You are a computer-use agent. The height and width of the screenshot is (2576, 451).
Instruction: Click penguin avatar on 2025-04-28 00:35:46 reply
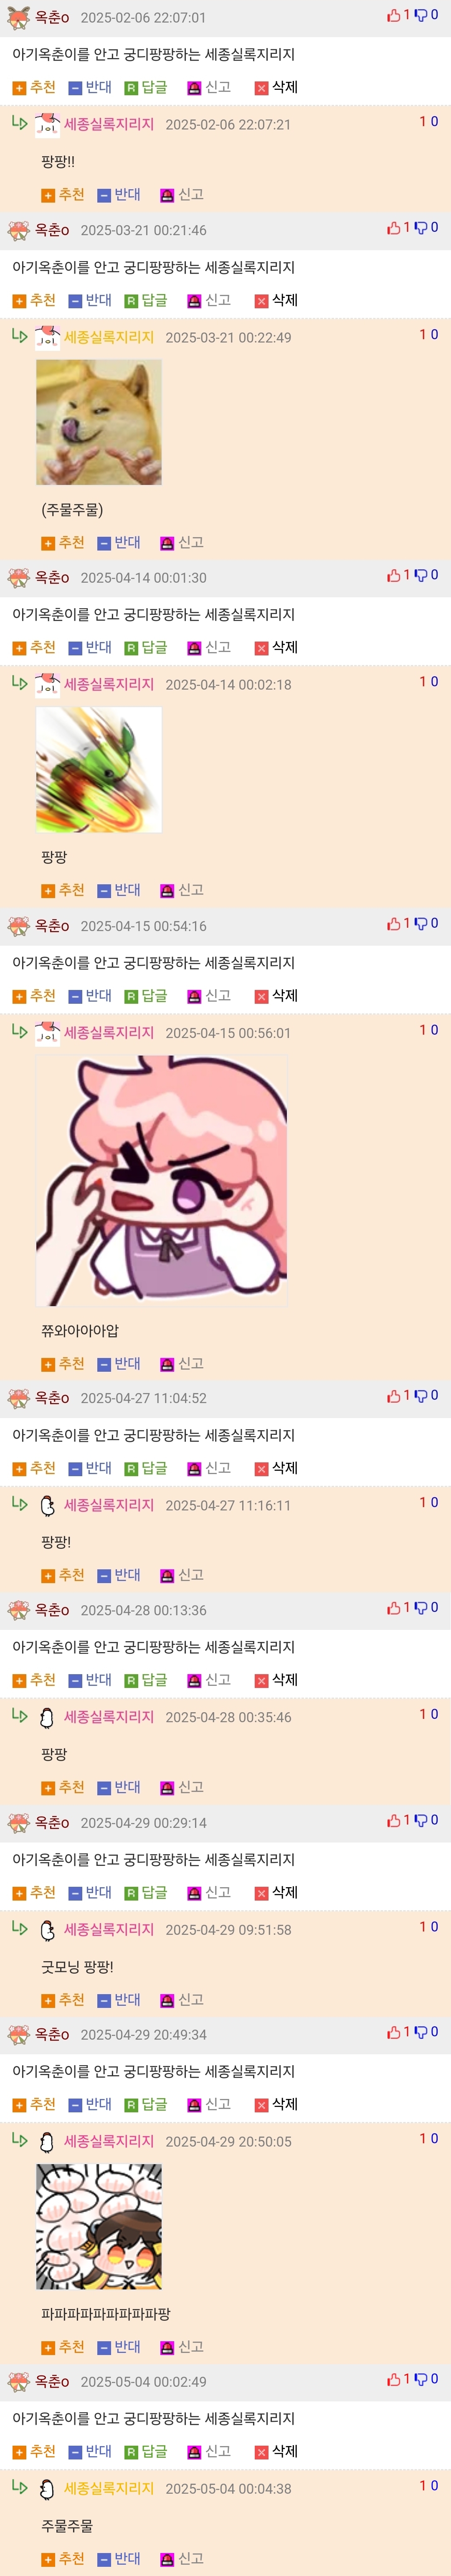click(x=46, y=1718)
